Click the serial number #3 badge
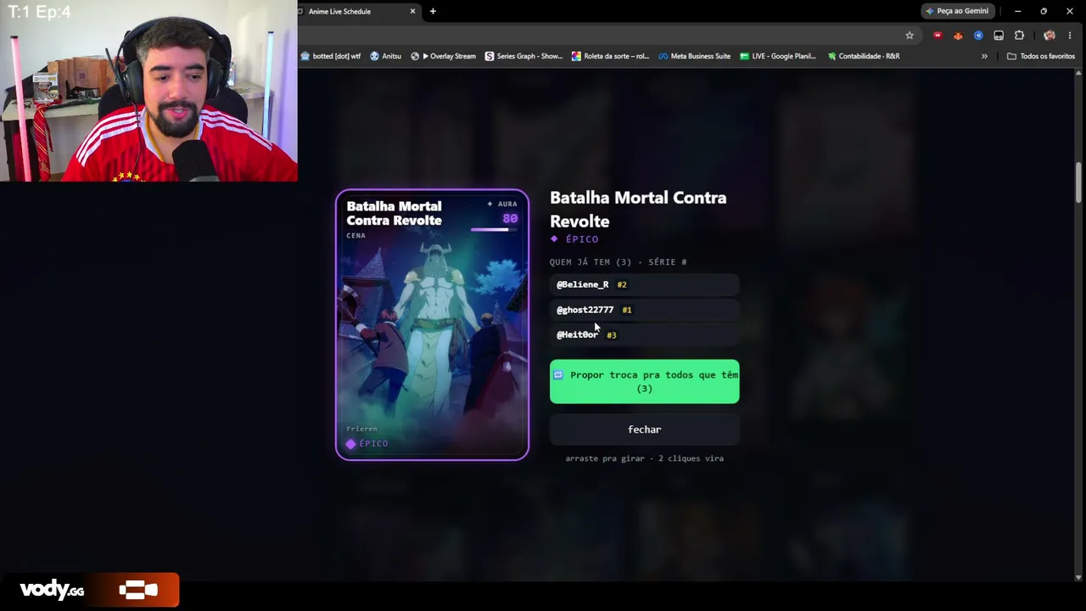This screenshot has width=1086, height=611. (x=611, y=335)
